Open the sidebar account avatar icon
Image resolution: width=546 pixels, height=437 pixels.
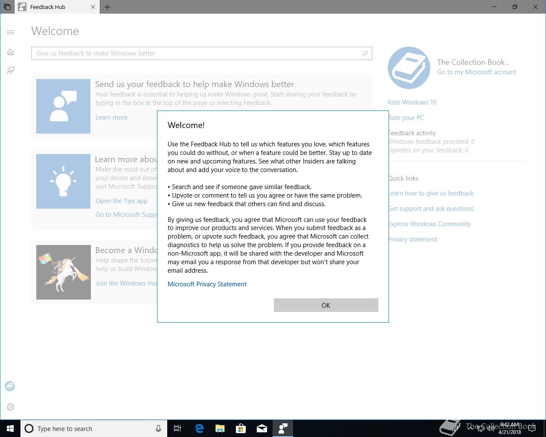pyautogui.click(x=10, y=386)
